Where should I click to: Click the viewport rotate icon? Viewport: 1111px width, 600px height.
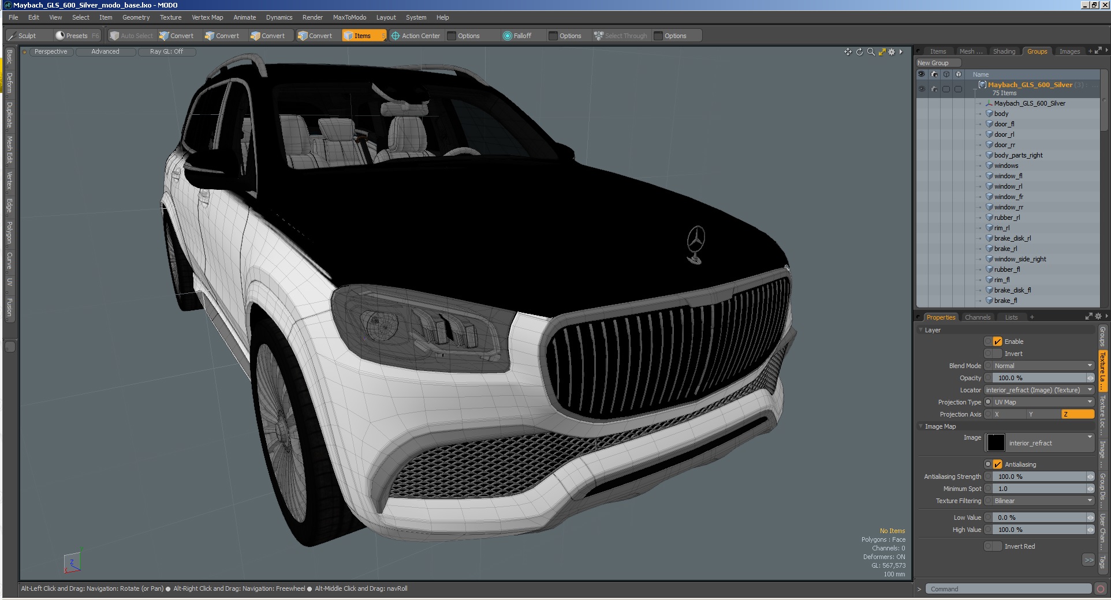pyautogui.click(x=859, y=52)
